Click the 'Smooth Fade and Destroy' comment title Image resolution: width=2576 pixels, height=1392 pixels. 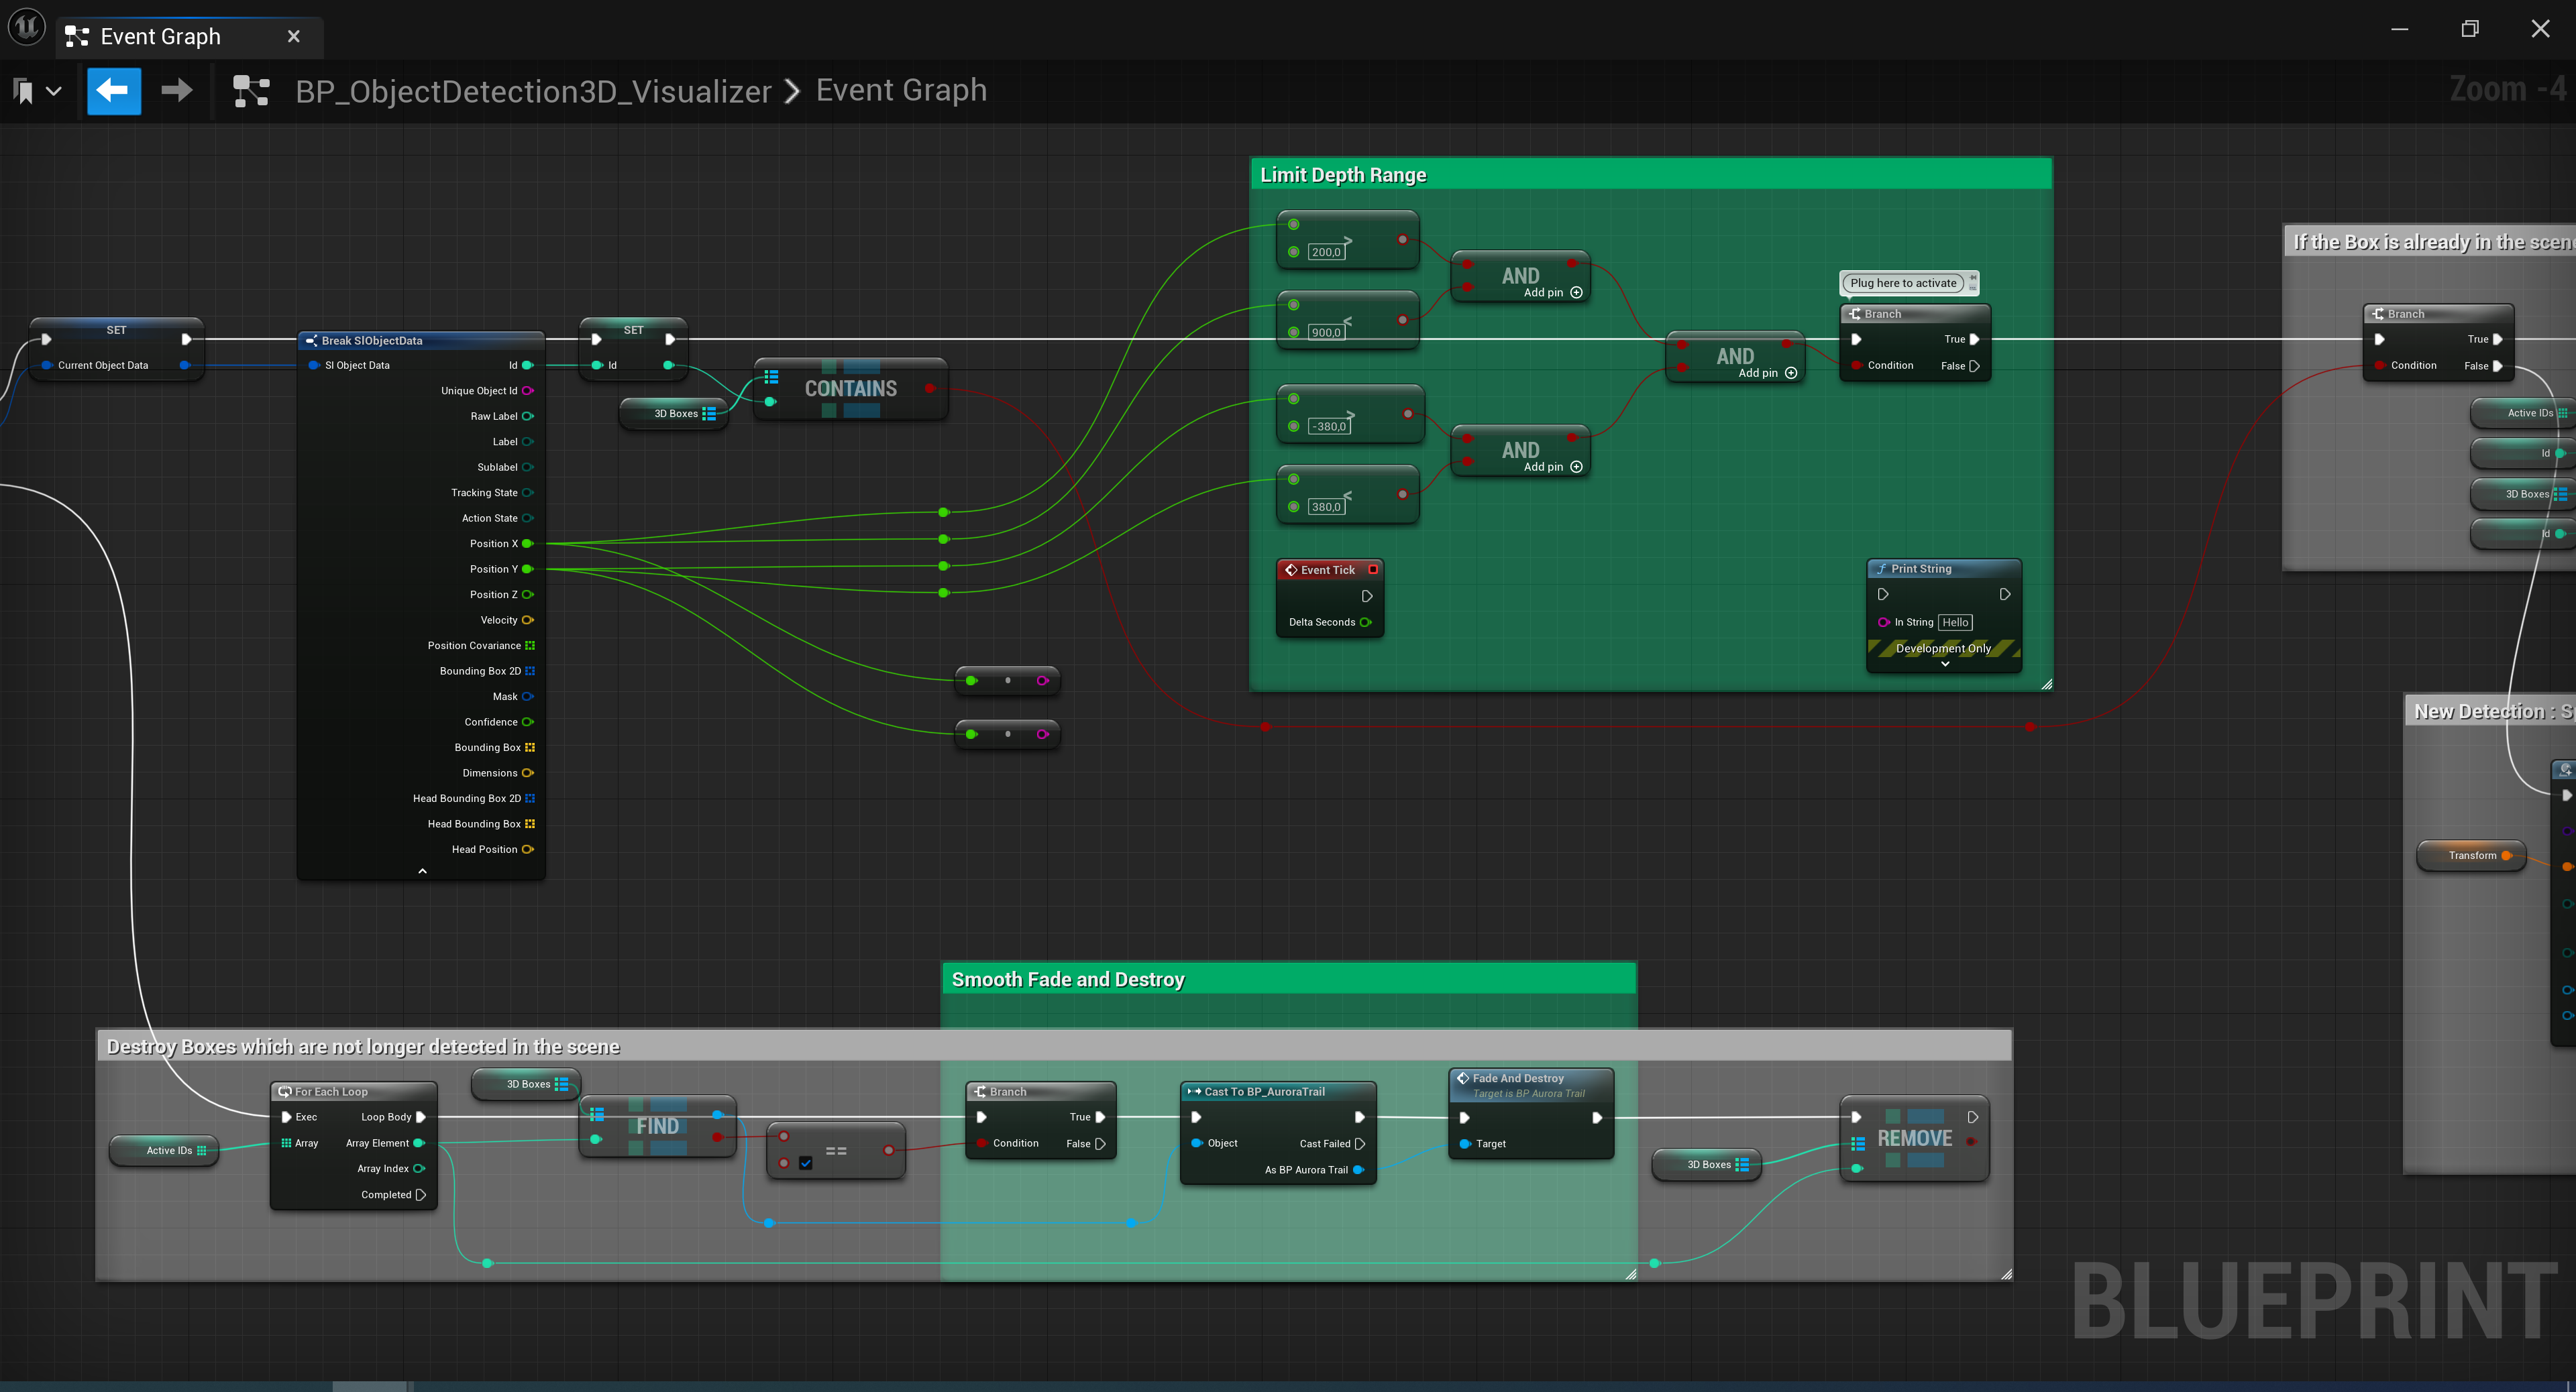click(x=1068, y=980)
